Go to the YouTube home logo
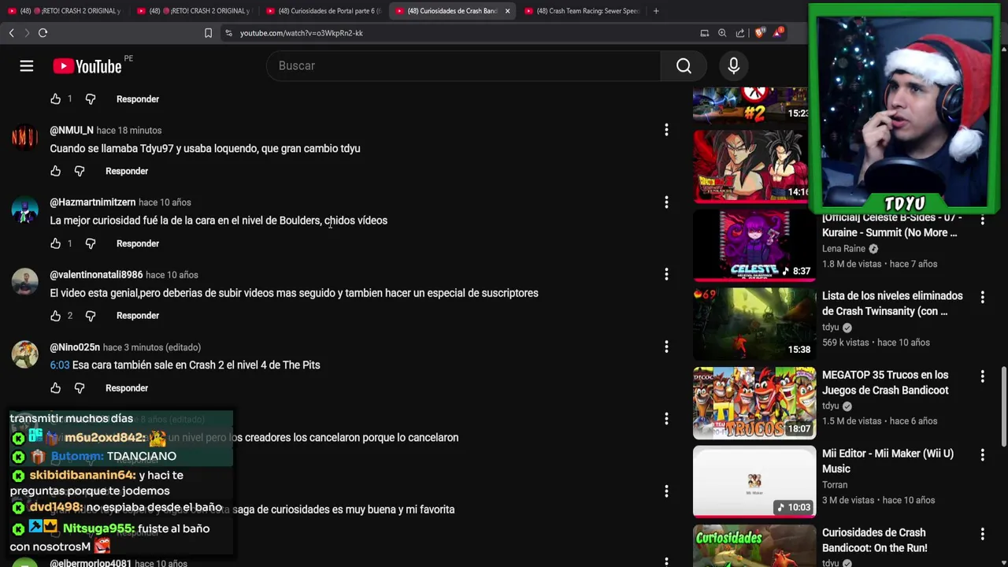 87,66
